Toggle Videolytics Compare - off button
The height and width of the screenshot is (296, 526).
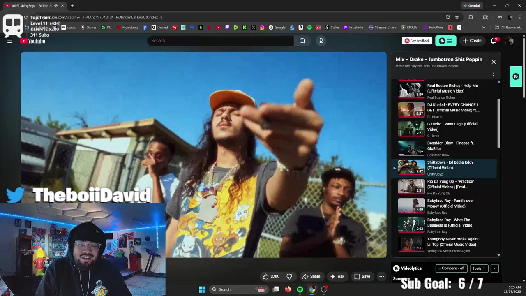click(451, 268)
